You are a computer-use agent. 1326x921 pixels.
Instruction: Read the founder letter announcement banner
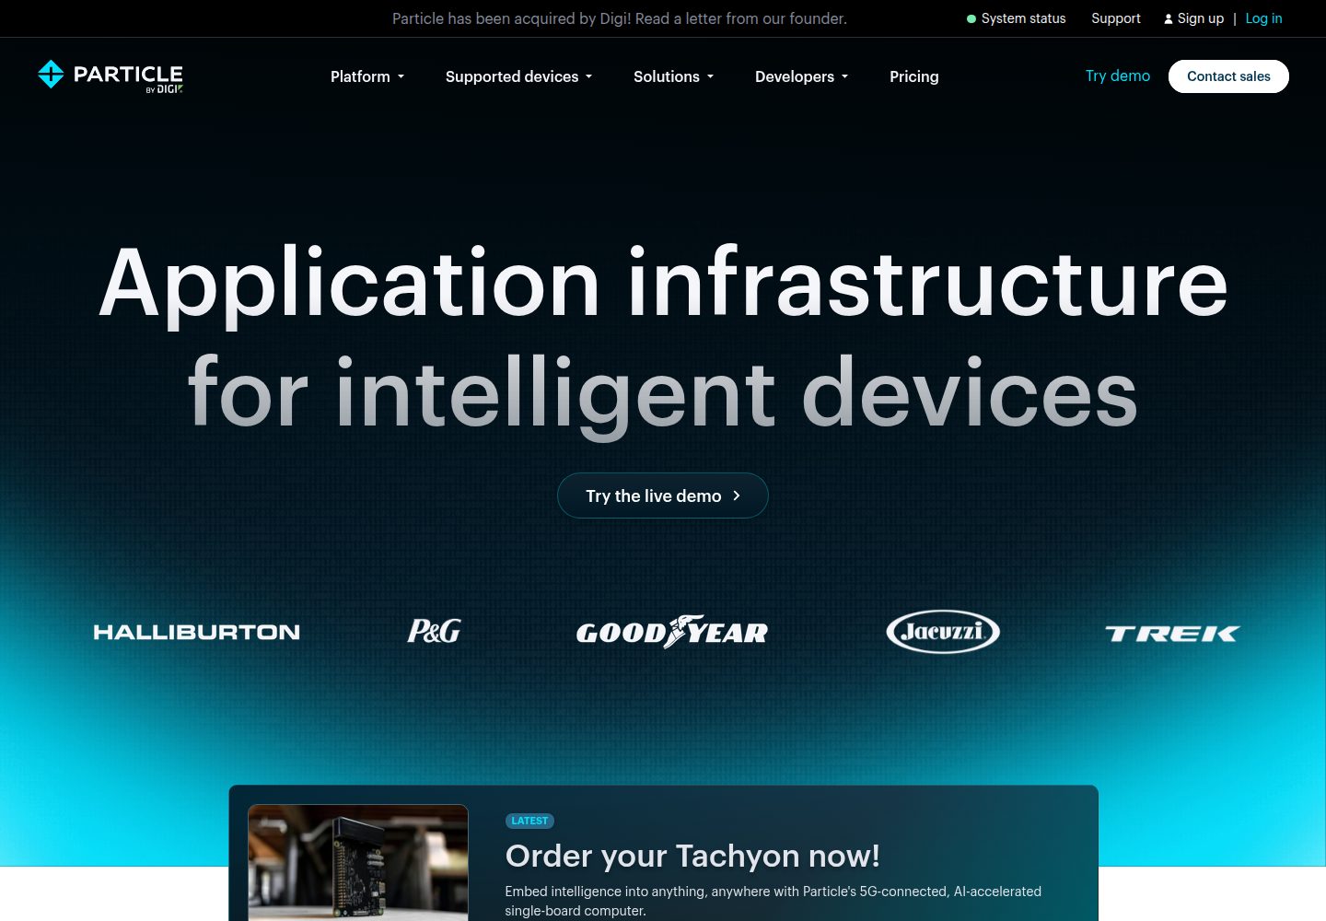pyautogui.click(x=620, y=18)
